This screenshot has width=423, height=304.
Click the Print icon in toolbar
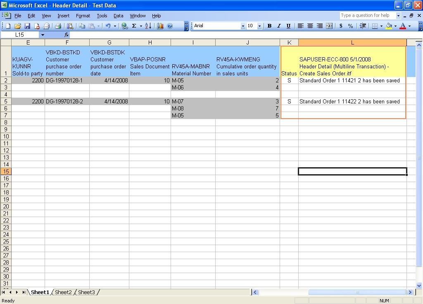pyautogui.click(x=58, y=26)
